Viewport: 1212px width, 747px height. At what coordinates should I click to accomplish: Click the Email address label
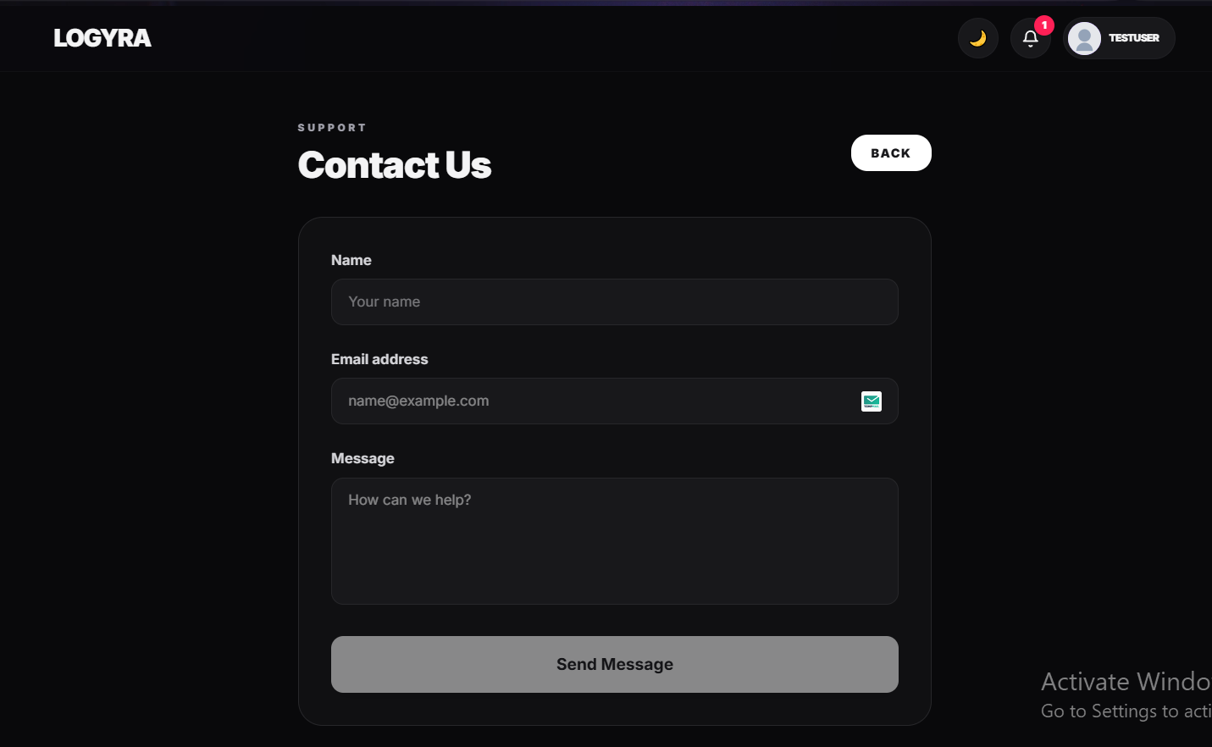(379, 359)
